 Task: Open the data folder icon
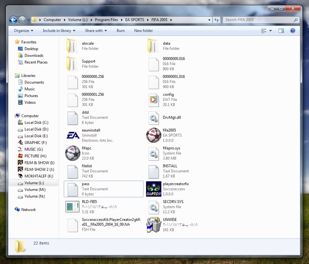153,46
